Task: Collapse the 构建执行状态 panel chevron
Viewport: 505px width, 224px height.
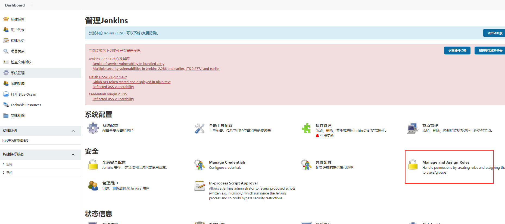Action: pos(73,155)
